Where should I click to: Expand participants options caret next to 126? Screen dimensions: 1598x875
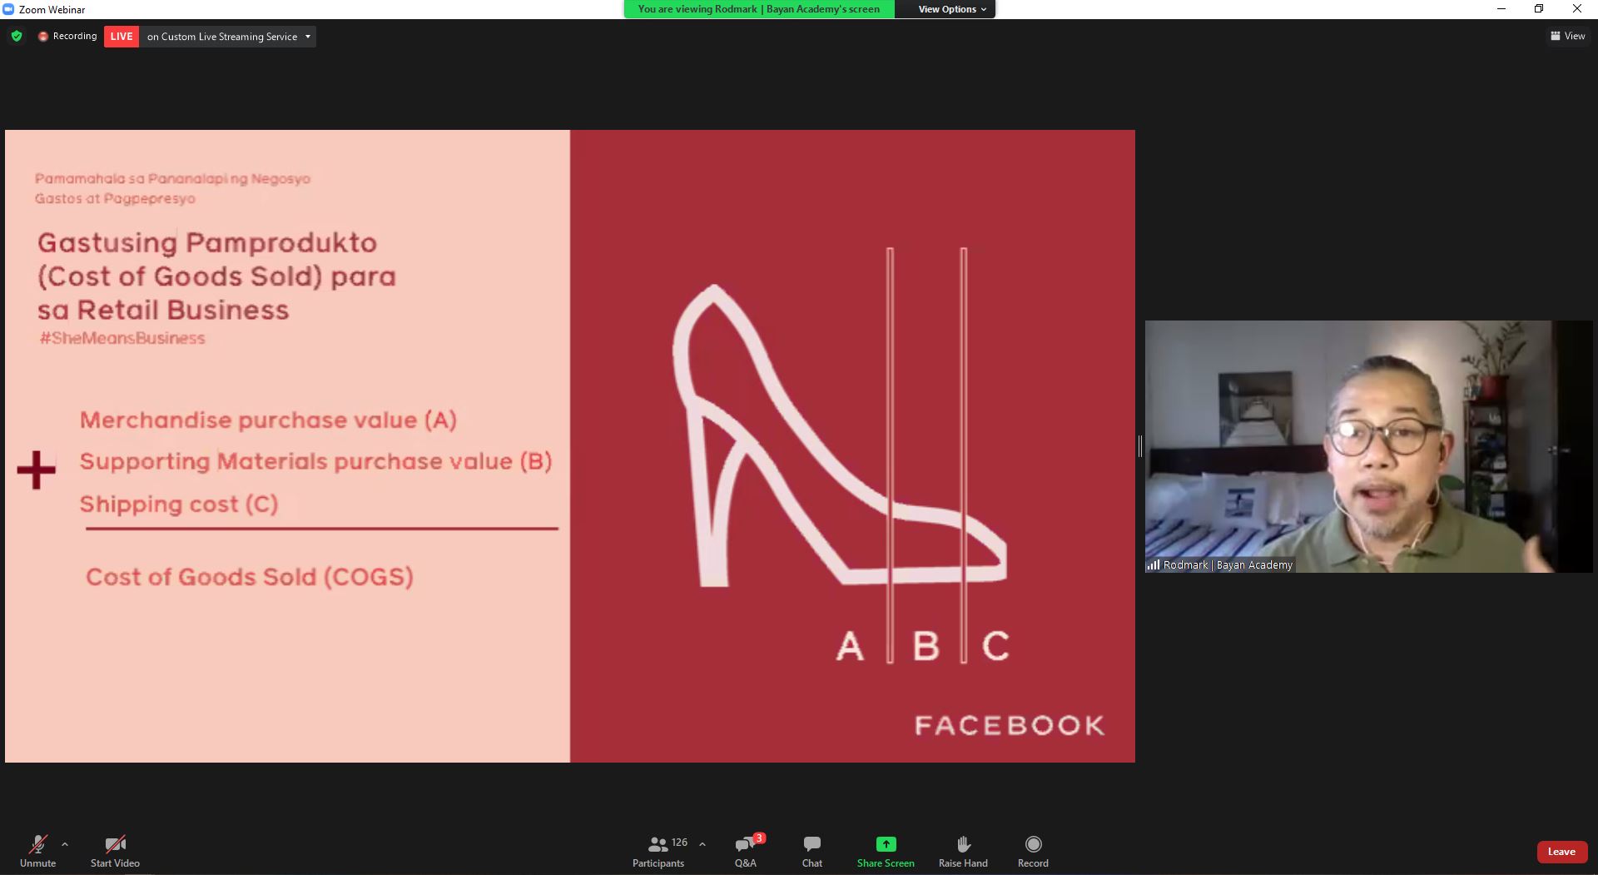(702, 844)
